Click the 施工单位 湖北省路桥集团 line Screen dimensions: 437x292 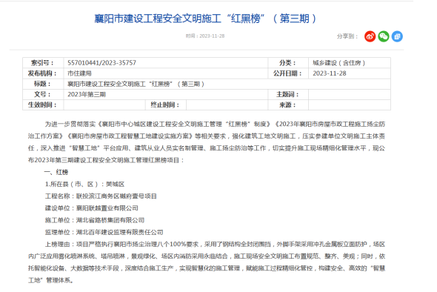tap(95, 220)
